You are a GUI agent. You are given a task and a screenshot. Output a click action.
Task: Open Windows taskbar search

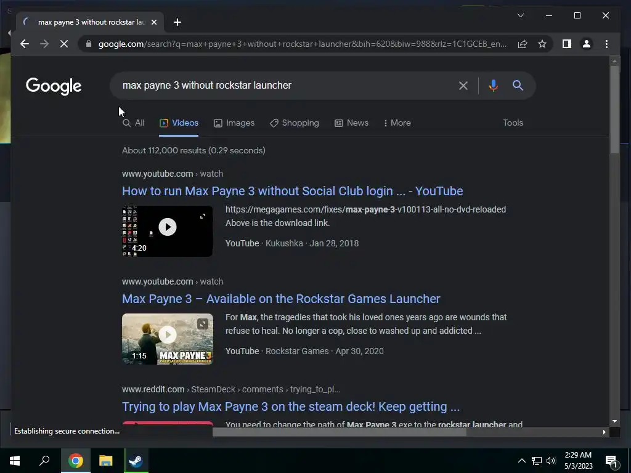point(44,461)
